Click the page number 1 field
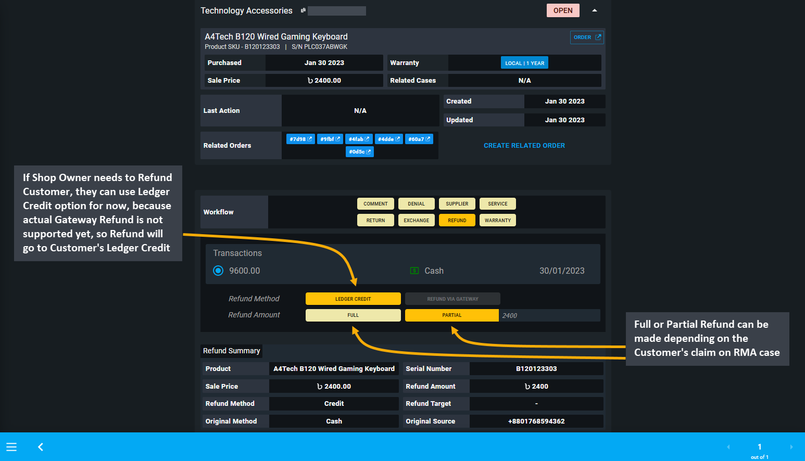 pos(760,447)
